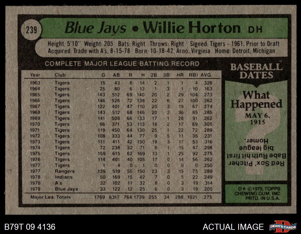The image size is (301, 234).
Task: Click 'COMPLETE MAJOR LEAGUE BATTING RECORD' heading
Action: 122,64
